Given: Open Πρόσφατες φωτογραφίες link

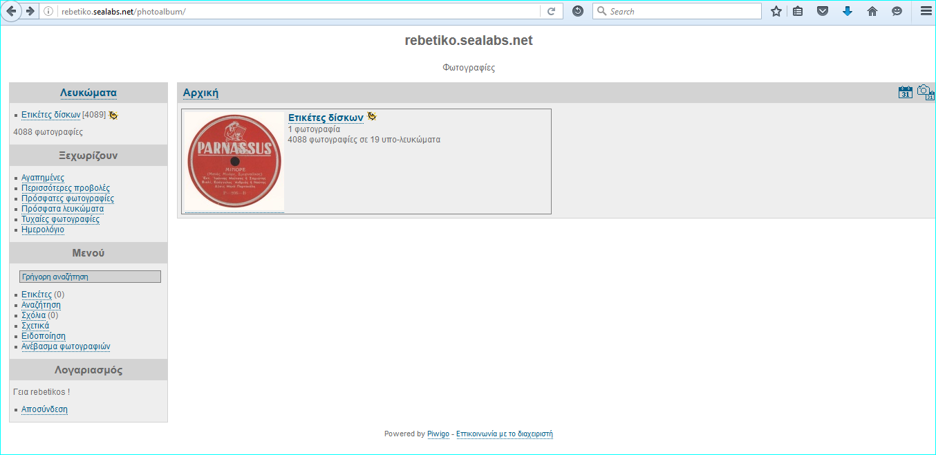Looking at the screenshot, I should click(68, 198).
